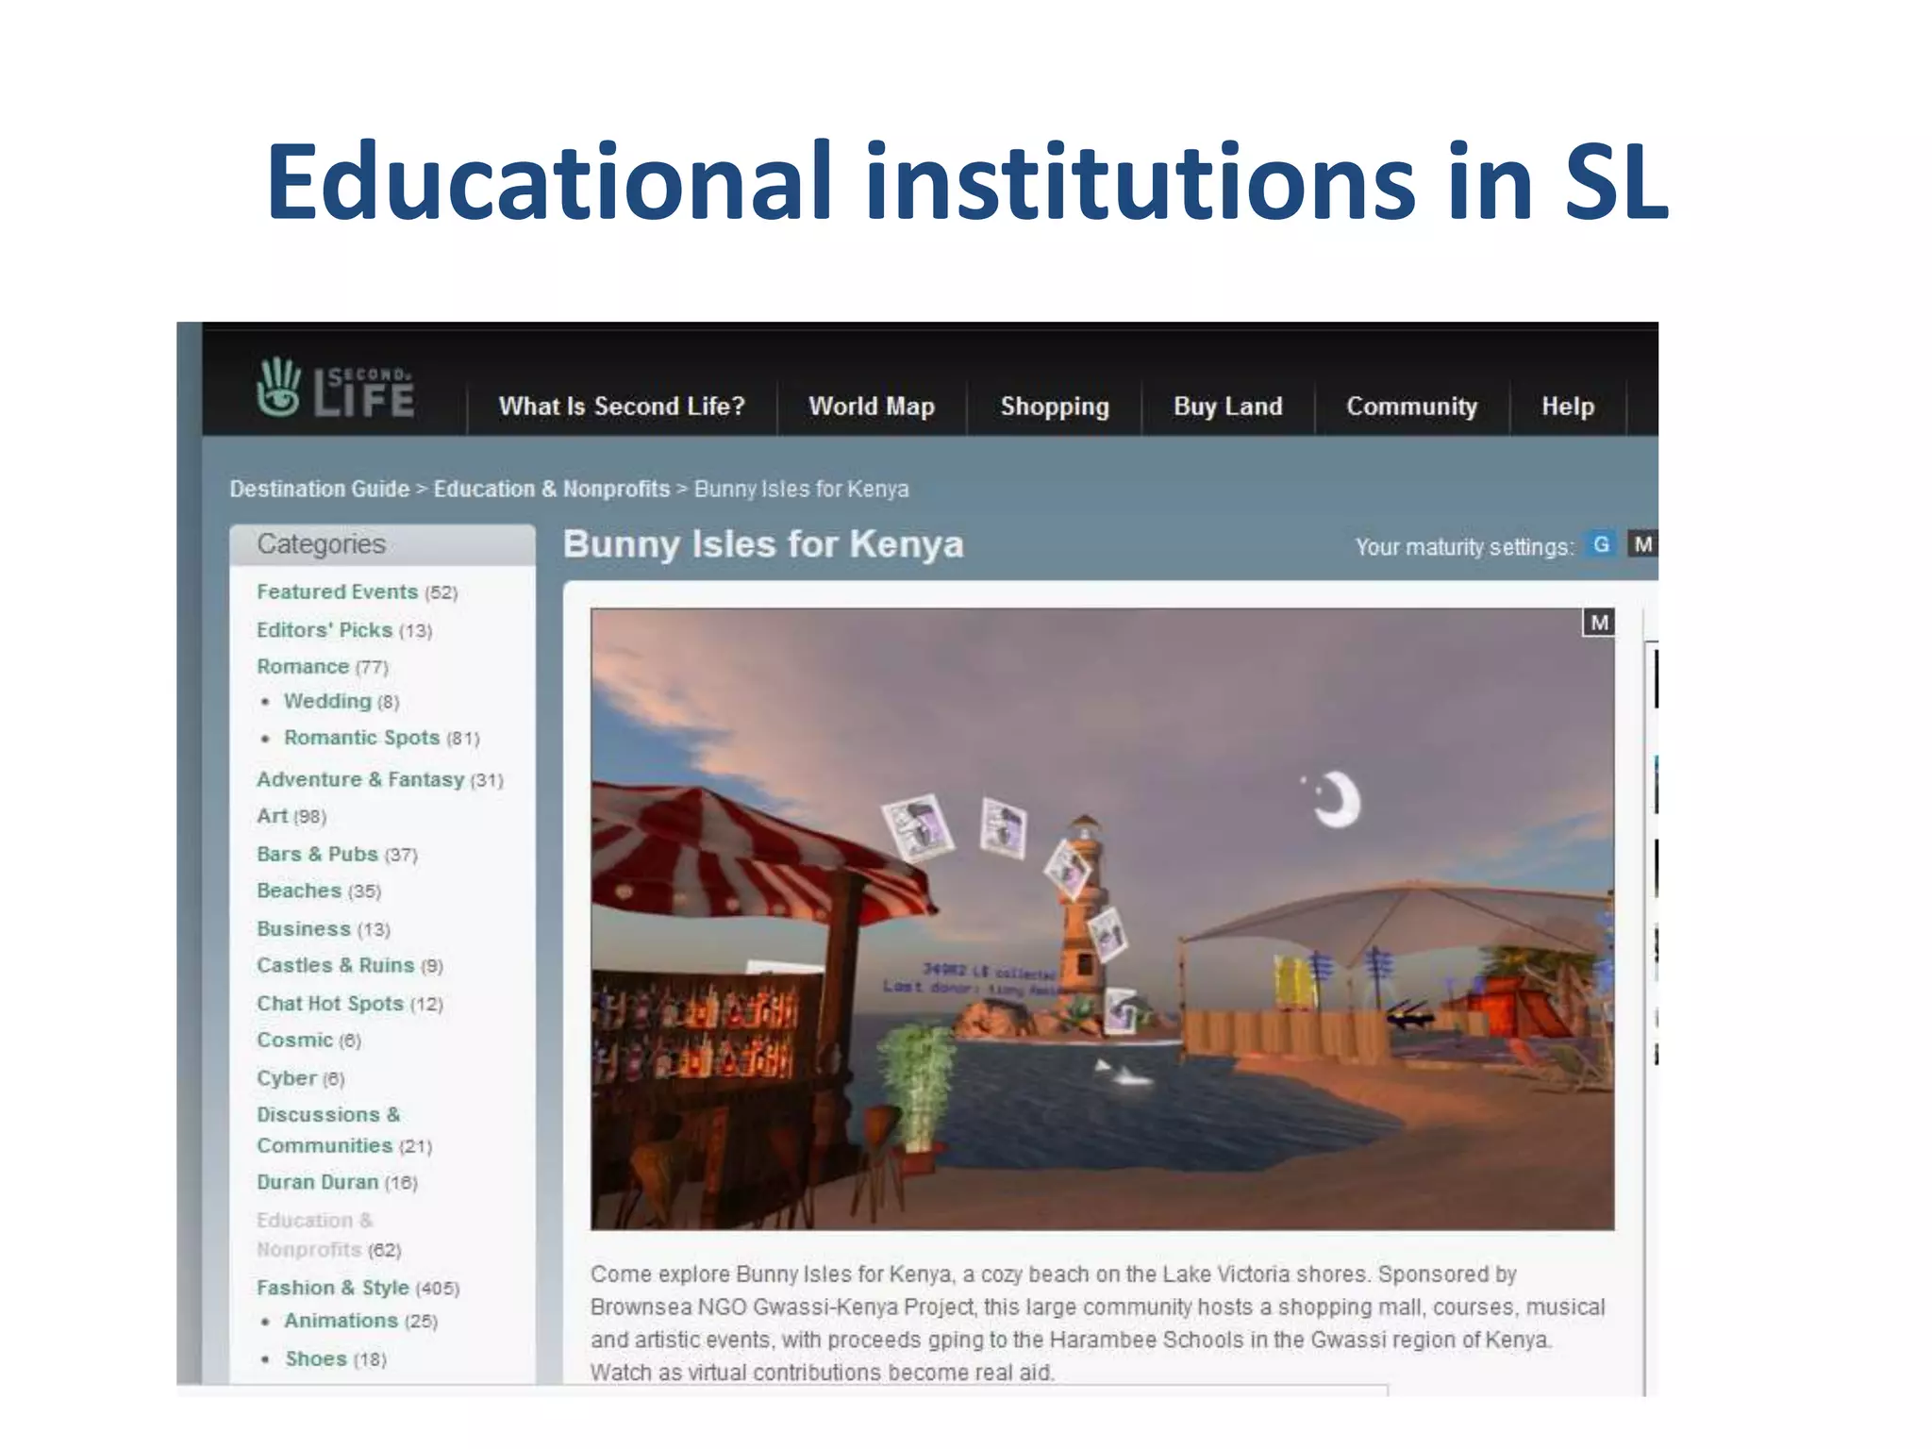Select Buy Land in navigation

click(x=1227, y=407)
